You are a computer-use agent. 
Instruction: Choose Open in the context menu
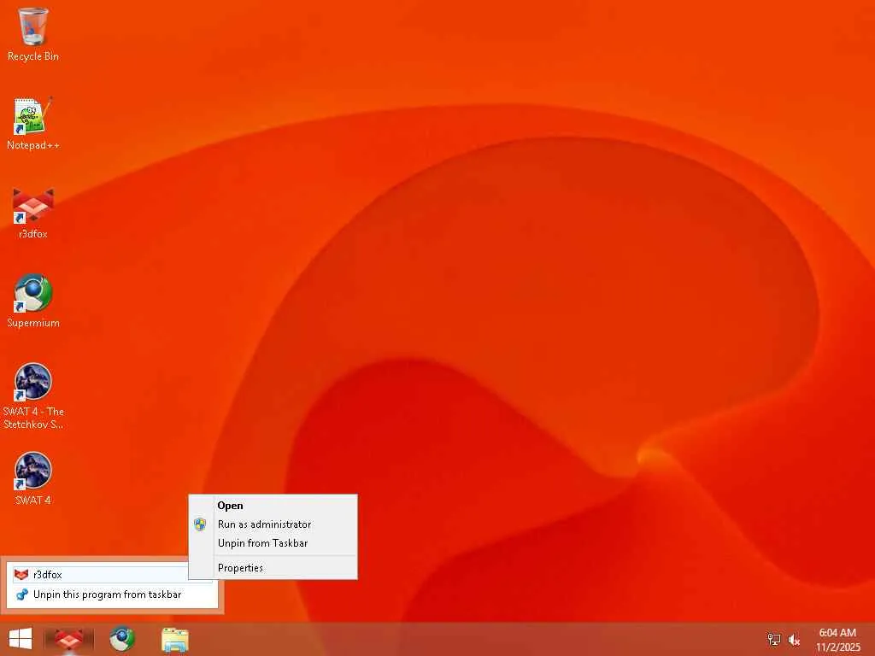[x=273, y=506]
